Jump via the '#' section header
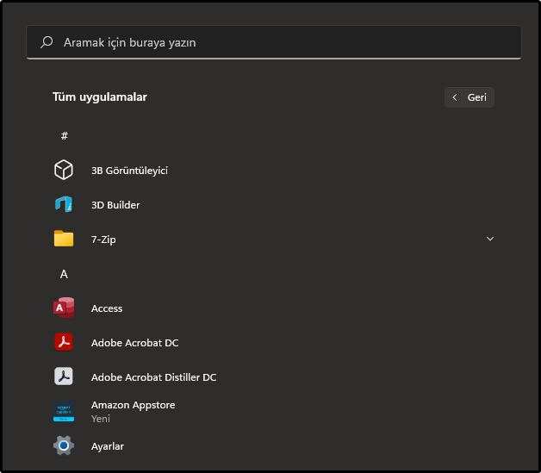 click(64, 135)
